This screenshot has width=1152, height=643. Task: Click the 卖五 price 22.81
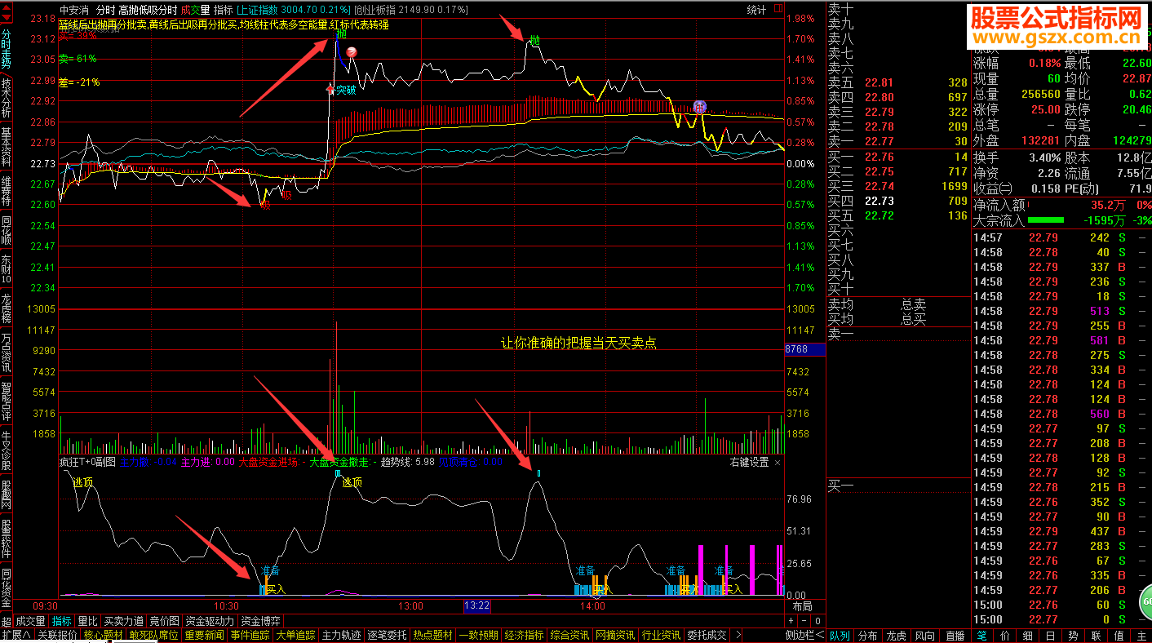point(880,82)
